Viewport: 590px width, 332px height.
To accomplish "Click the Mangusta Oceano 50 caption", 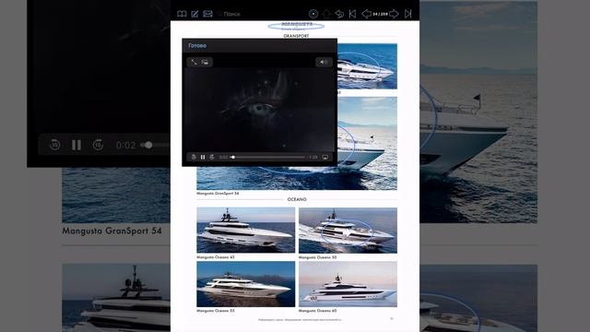I will coord(317,257).
